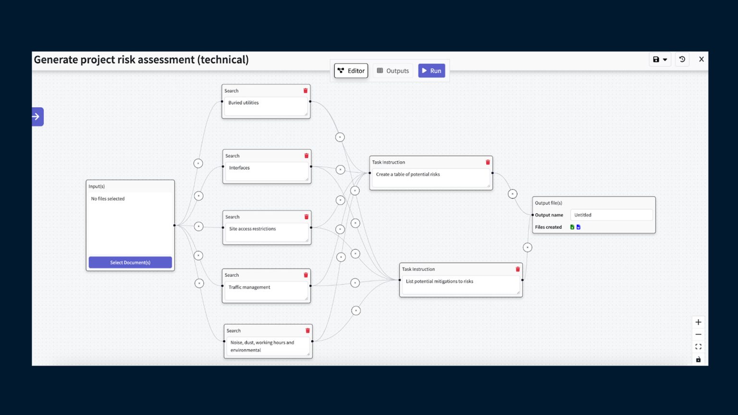Switch to the Outputs tab
Screen dimensions: 738x415
[393, 71]
